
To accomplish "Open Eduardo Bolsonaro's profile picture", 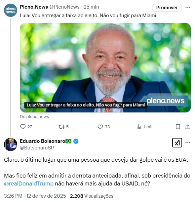I will click(x=11, y=144).
